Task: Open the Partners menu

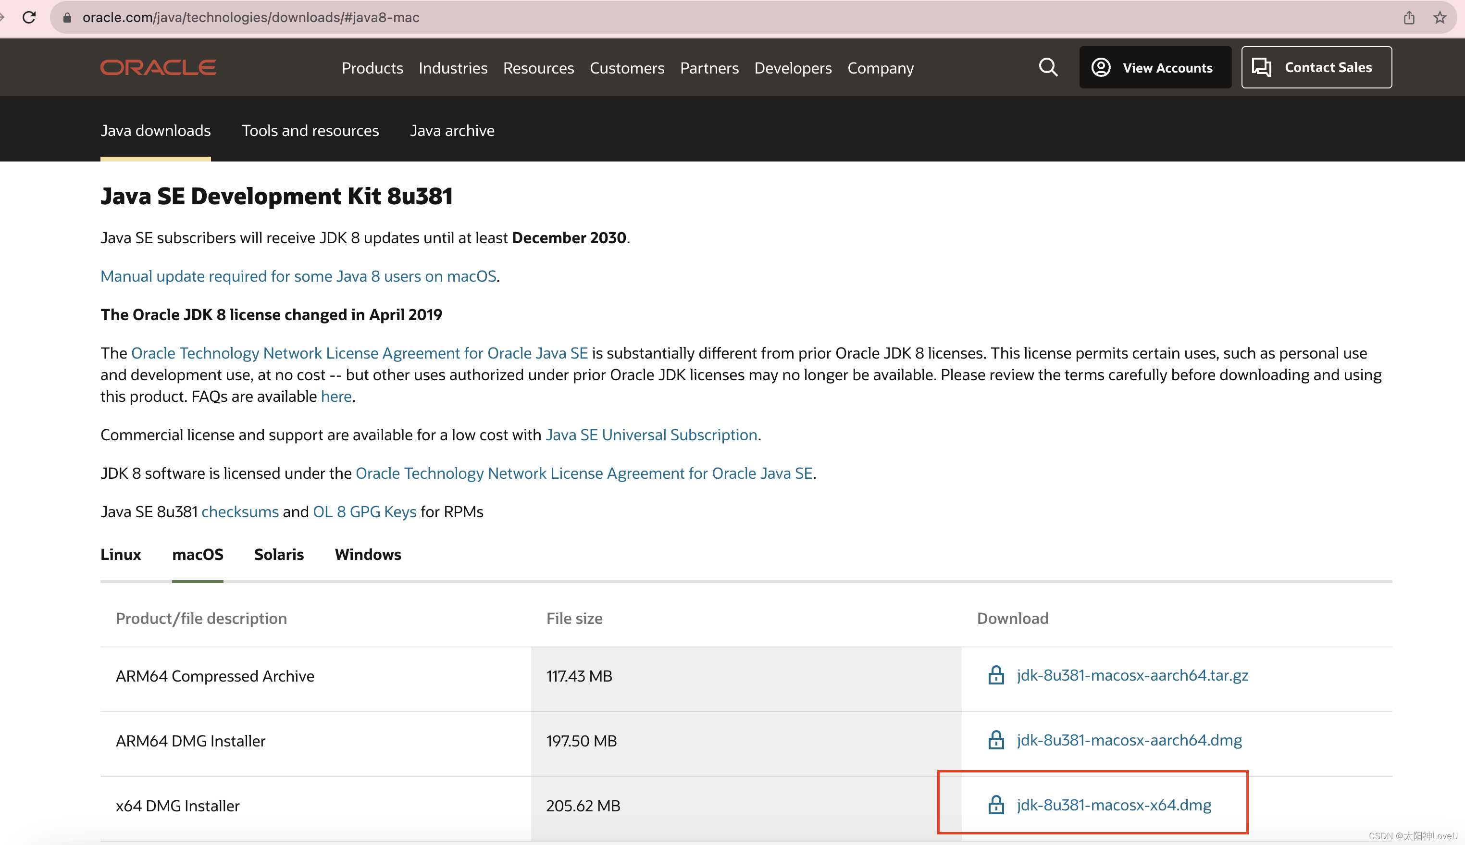Action: point(709,68)
